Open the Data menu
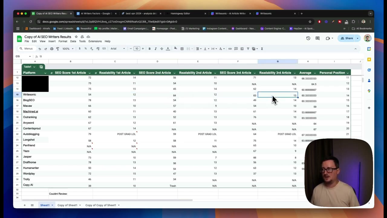The image size is (387, 218). coord(73,41)
